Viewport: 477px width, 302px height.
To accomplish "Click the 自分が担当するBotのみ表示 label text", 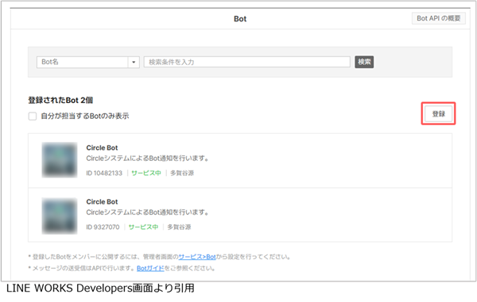I will coord(85,116).
